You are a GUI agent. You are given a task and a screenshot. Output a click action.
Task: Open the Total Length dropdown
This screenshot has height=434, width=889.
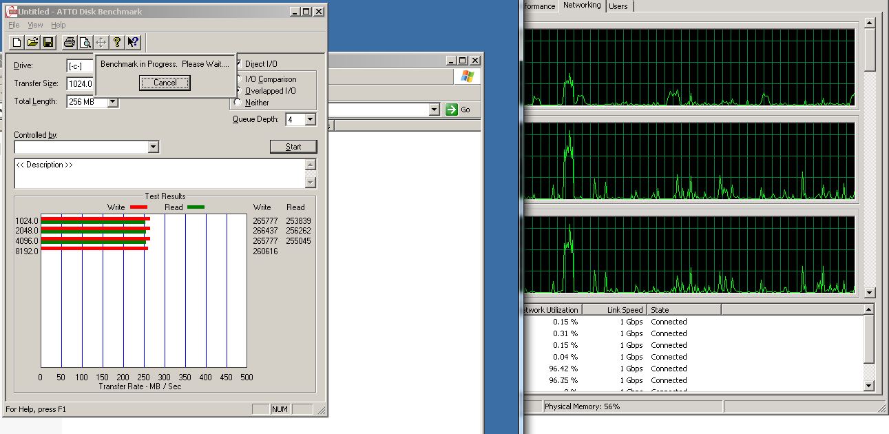(x=113, y=102)
